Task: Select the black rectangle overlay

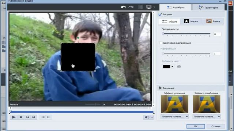Action: coord(78,57)
